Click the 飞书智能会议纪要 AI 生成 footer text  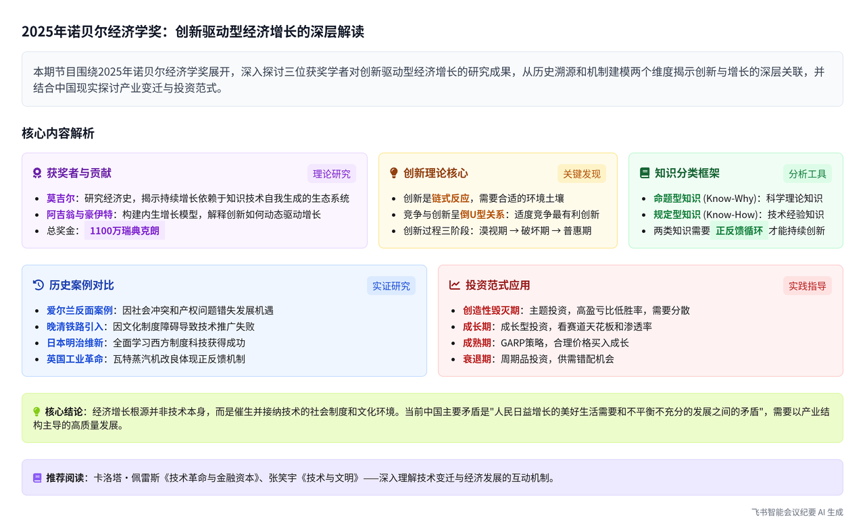click(x=797, y=512)
